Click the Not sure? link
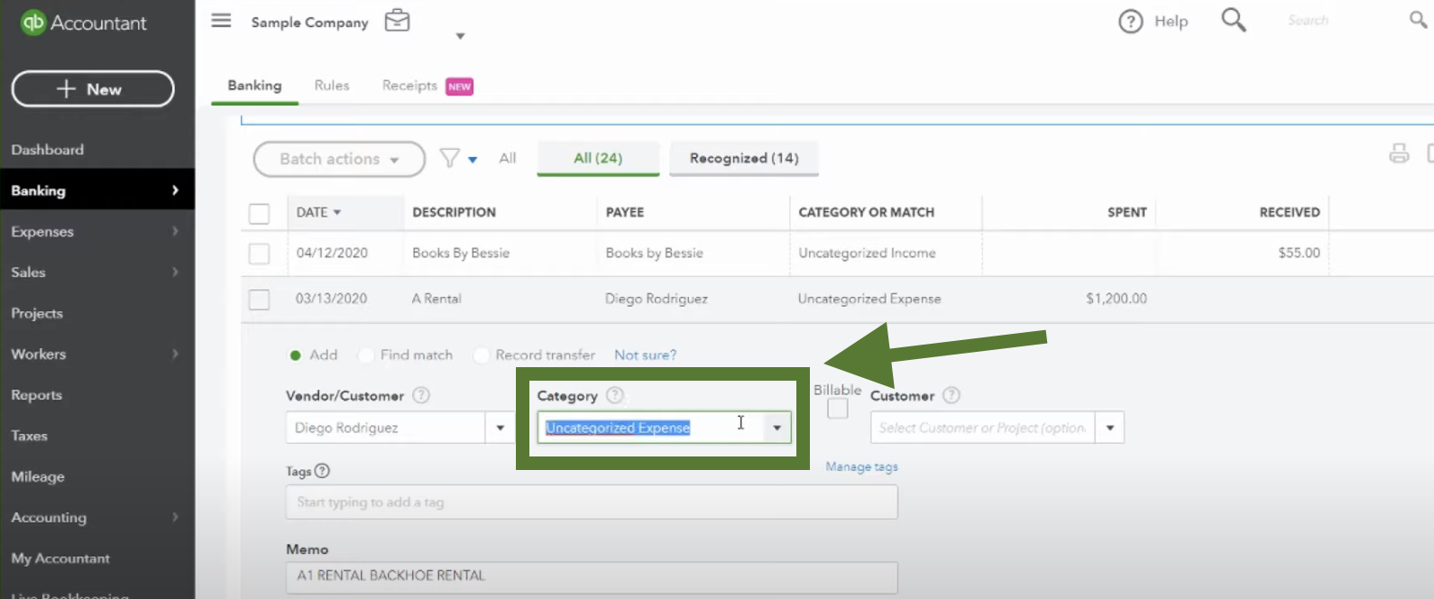 (x=645, y=355)
